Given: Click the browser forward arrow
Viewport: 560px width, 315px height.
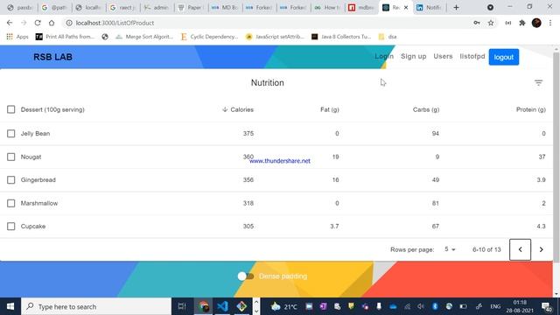Looking at the screenshot, I should pos(24,23).
